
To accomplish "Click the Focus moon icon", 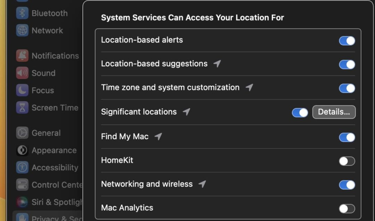I will click(22, 90).
